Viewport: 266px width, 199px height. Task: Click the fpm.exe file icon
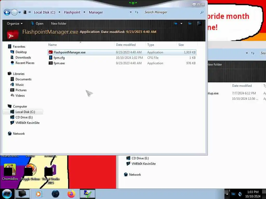(51, 63)
